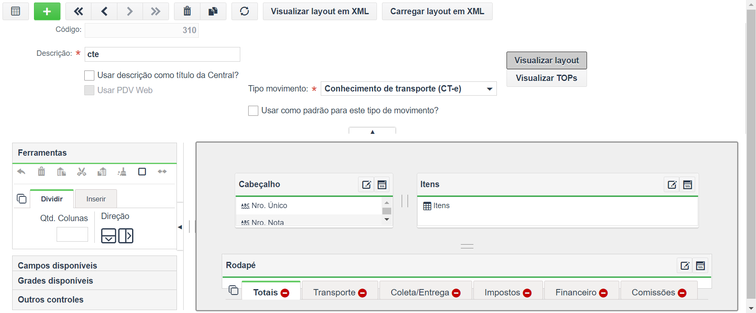
Task: Click the green add new record button
Action: (47, 11)
